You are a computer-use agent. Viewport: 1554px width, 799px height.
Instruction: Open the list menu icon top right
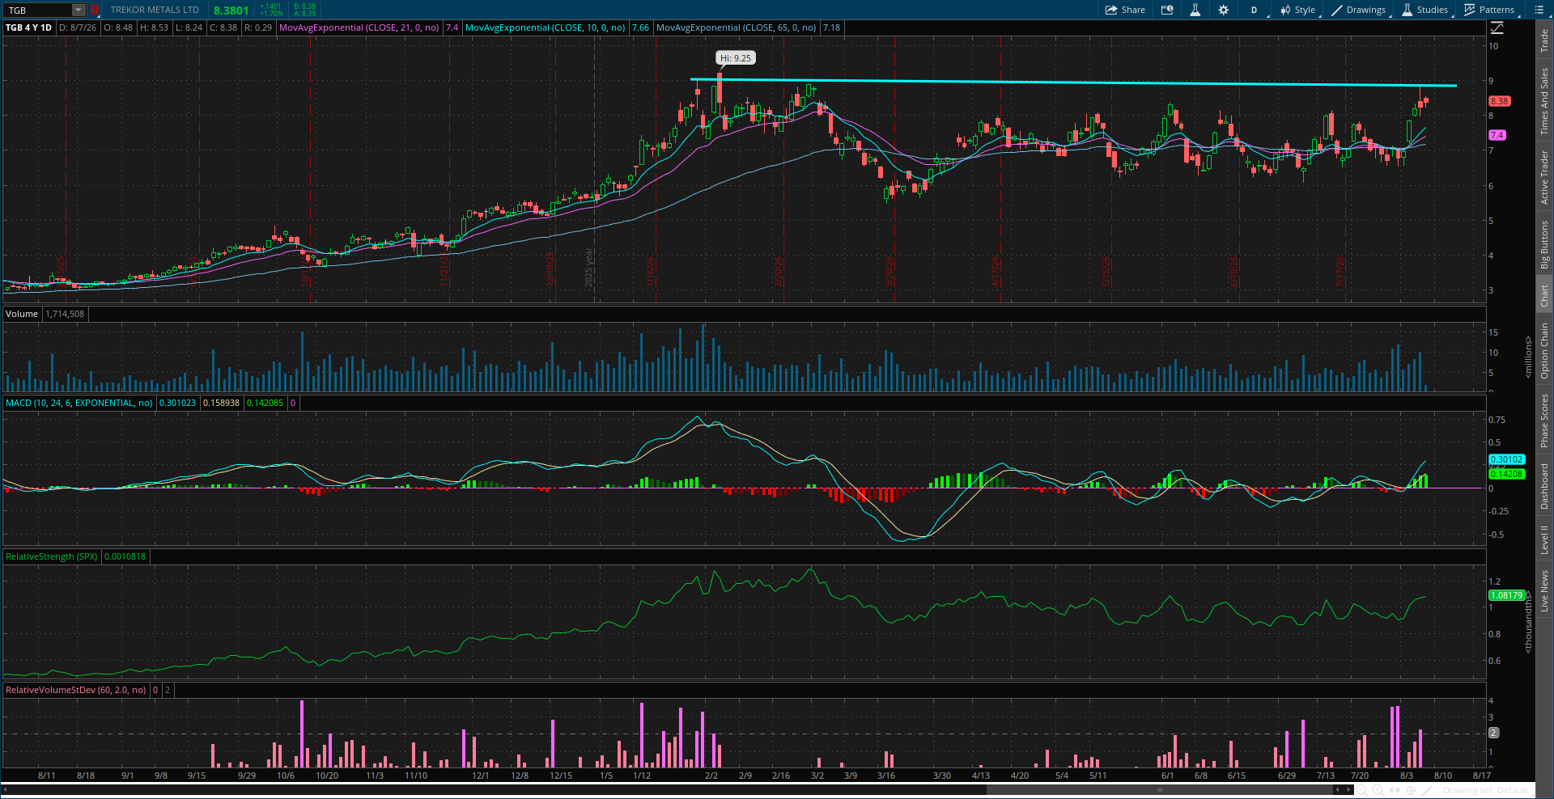pos(1539,10)
